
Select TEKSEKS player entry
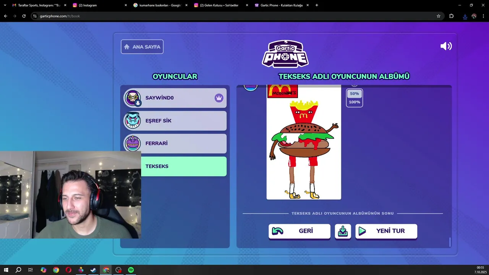point(183,167)
